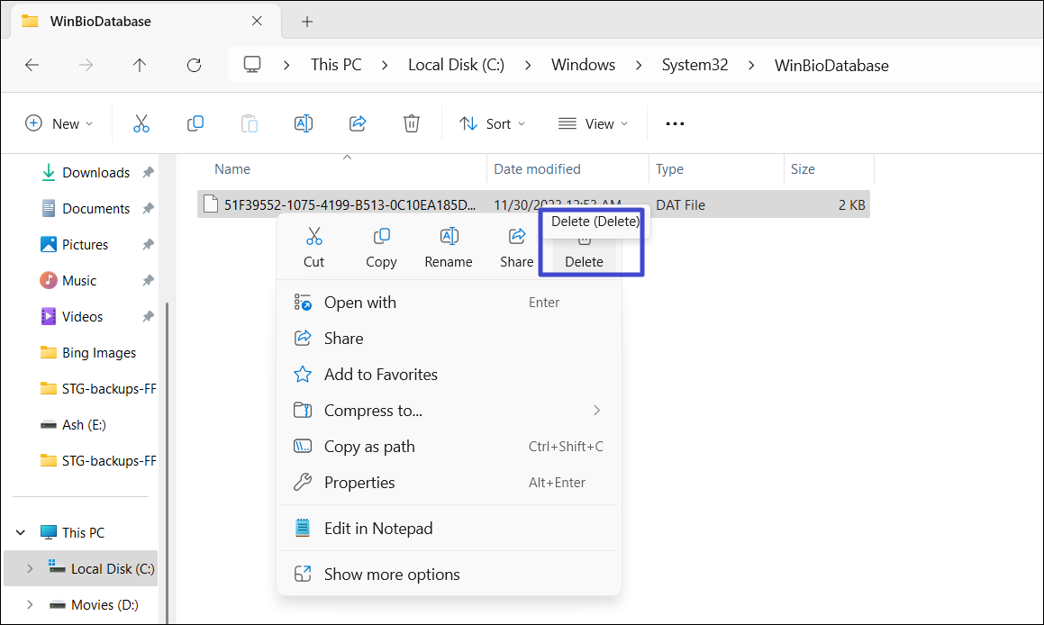Screen dimensions: 1044x625
Task: Expand the Local Disk (C:) tree node
Action: click(30, 568)
